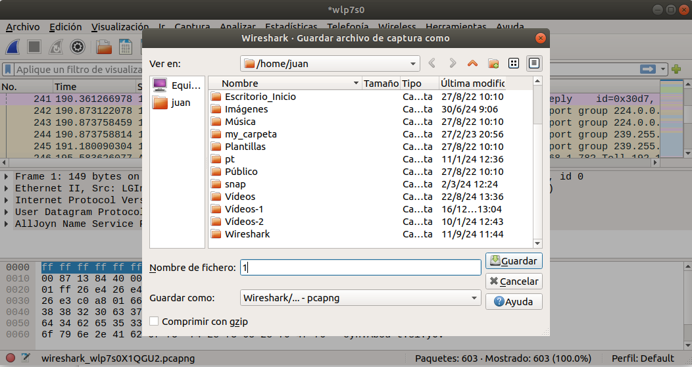Click the stop capture square icon

point(34,47)
